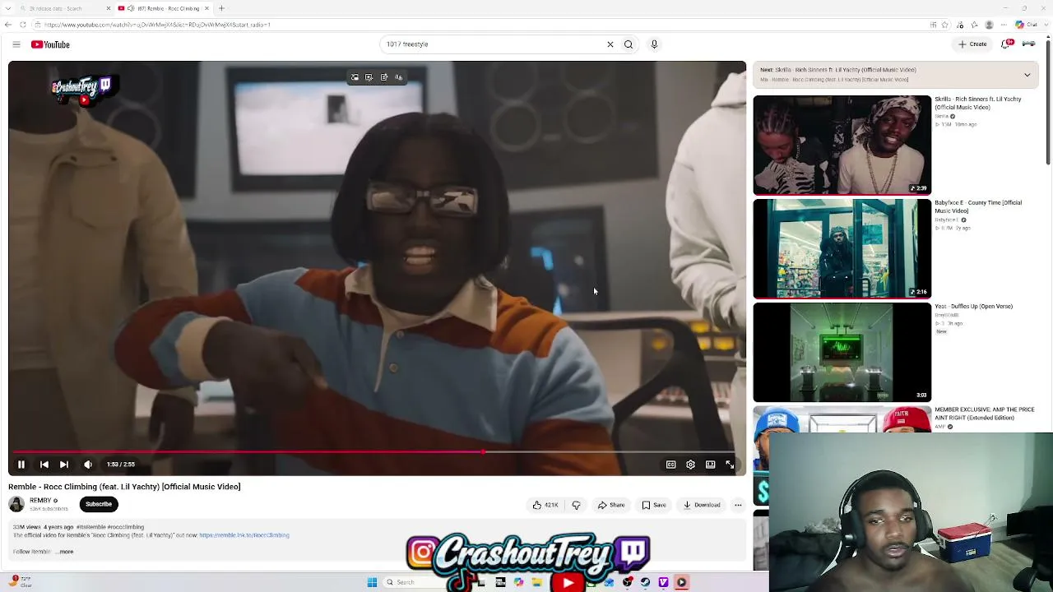Skip back to the previous video
Viewport: 1053px width, 592px height.
44,465
